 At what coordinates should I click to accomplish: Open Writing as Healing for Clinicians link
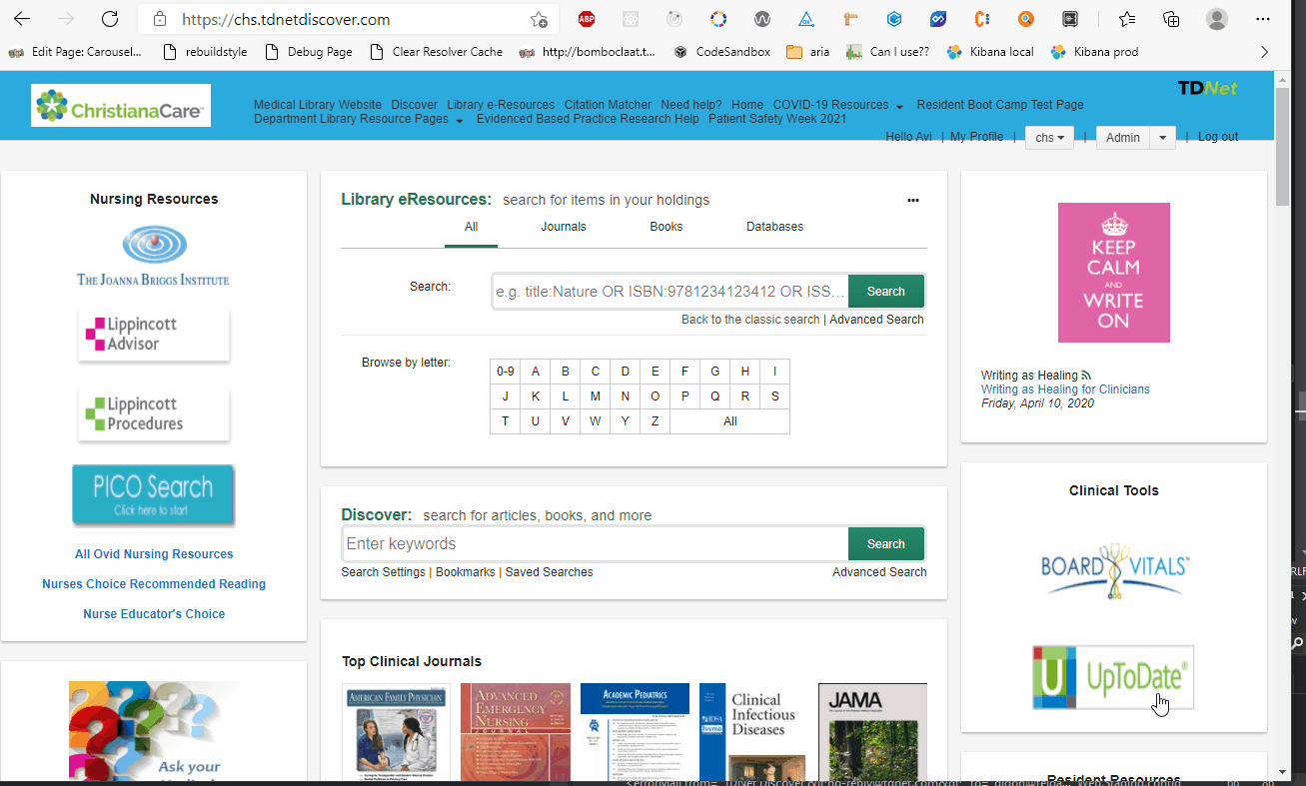[x=1065, y=390]
